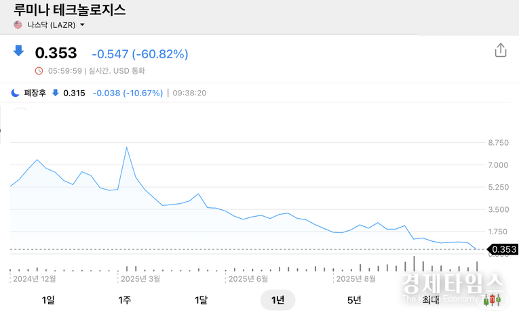Show the 5년 chart range
This screenshot has height=319, width=519.
354,300
